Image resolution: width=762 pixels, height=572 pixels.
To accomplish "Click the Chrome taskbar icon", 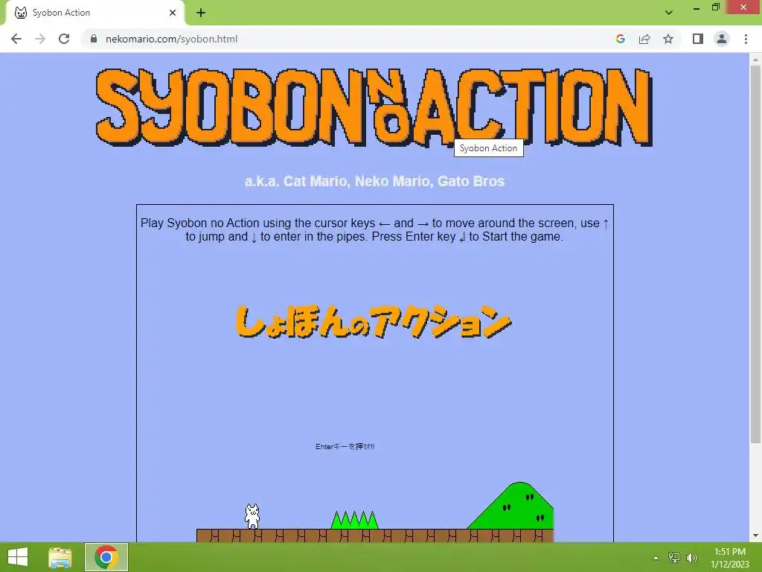I will (106, 557).
